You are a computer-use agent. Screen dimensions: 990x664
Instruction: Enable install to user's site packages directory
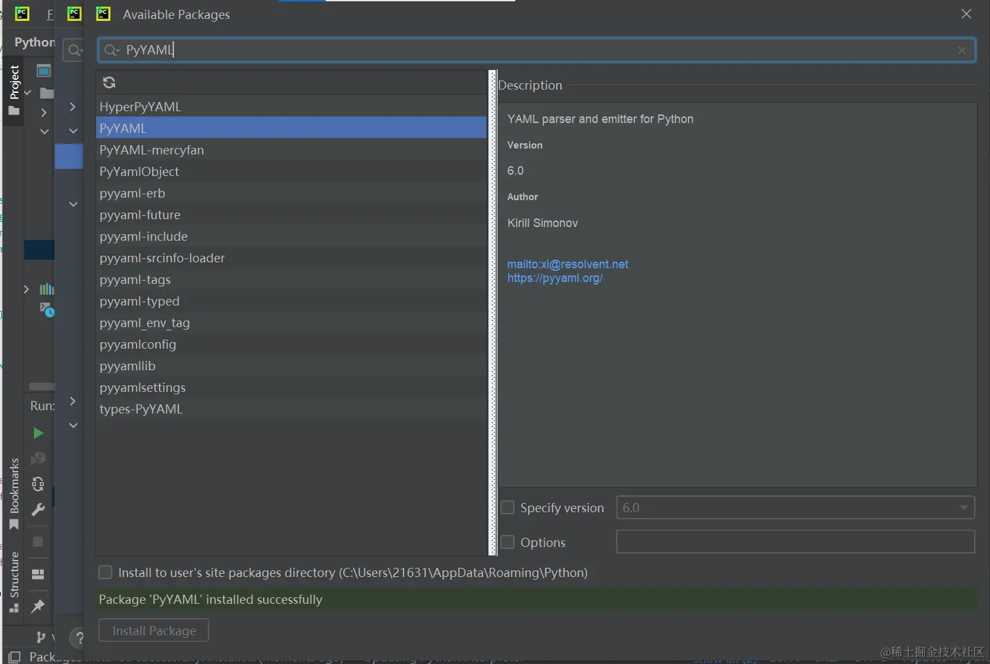tap(105, 572)
